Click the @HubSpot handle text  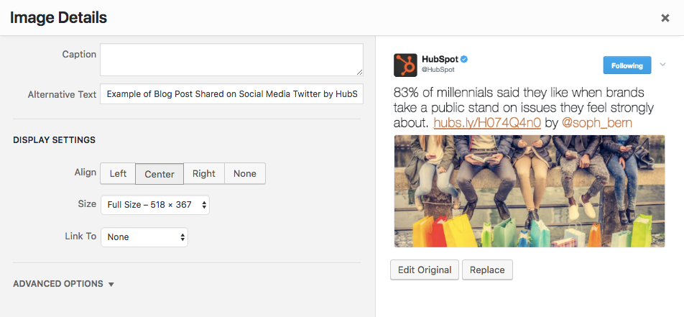click(x=438, y=70)
